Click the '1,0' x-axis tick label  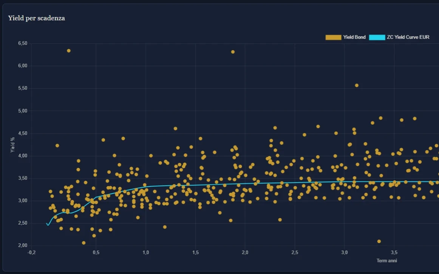(145, 252)
